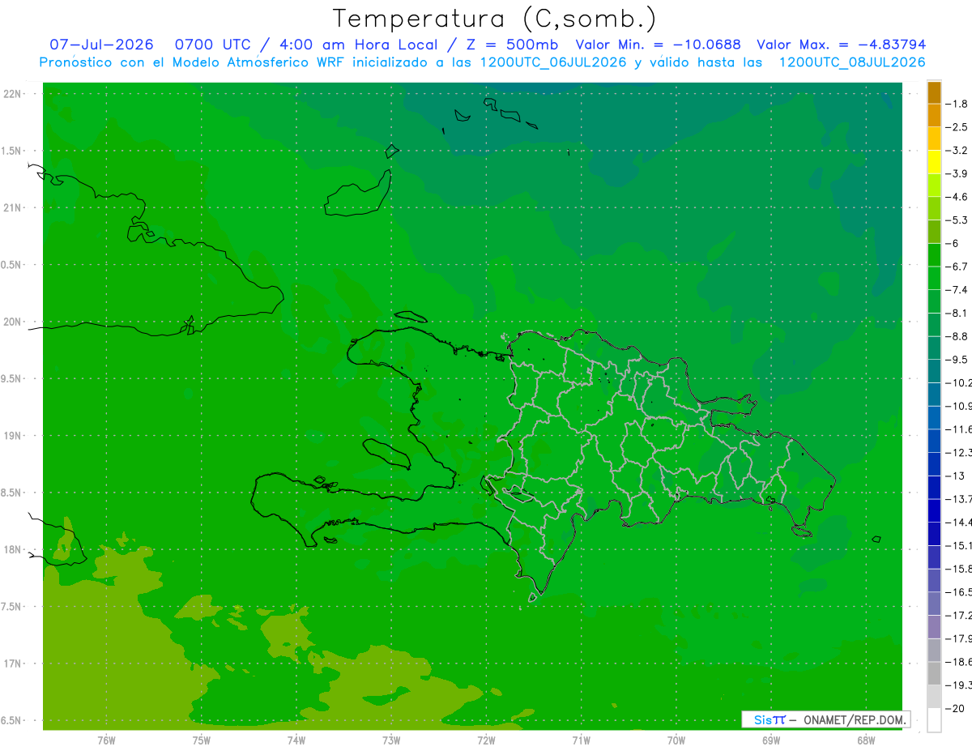Viewport: 972px width, 751px height.
Task: Click the "68W" longitude axis label
Action: [x=866, y=740]
